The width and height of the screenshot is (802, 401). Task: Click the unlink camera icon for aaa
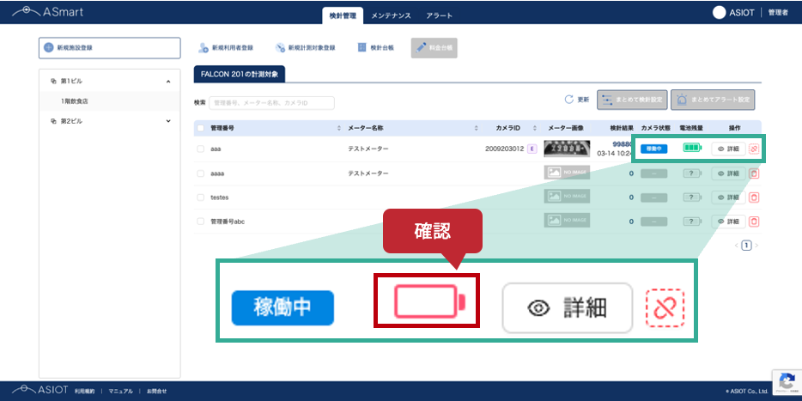(x=754, y=149)
